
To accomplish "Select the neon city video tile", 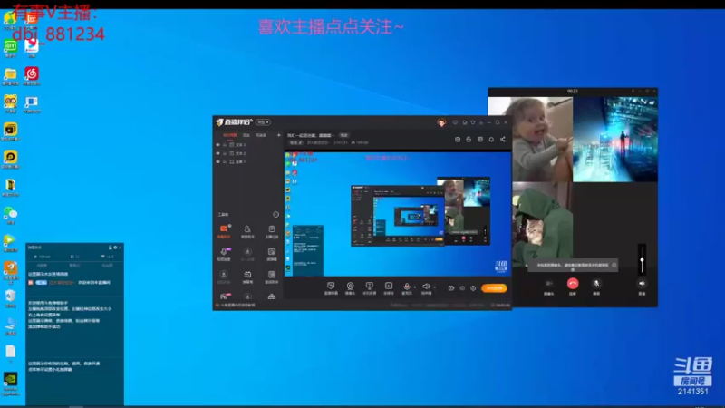I will (x=615, y=140).
